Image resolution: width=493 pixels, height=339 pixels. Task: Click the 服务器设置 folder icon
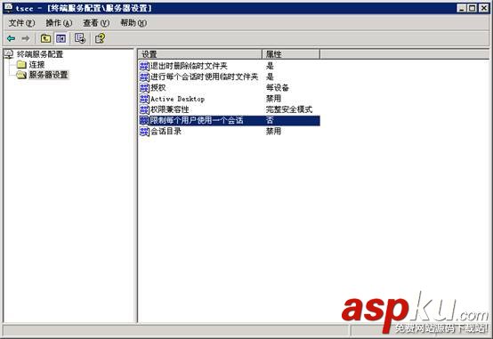tap(21, 75)
